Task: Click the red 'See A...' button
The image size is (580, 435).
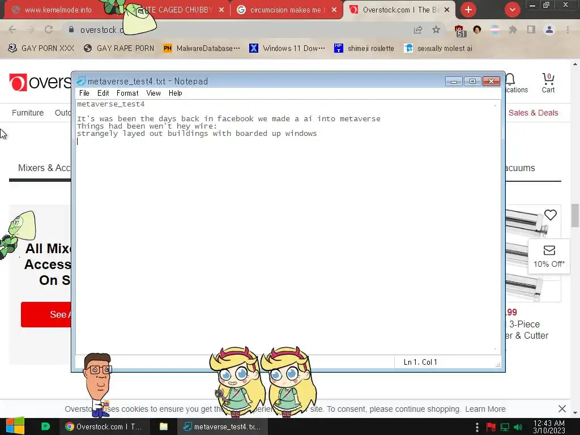Action: tap(46, 314)
